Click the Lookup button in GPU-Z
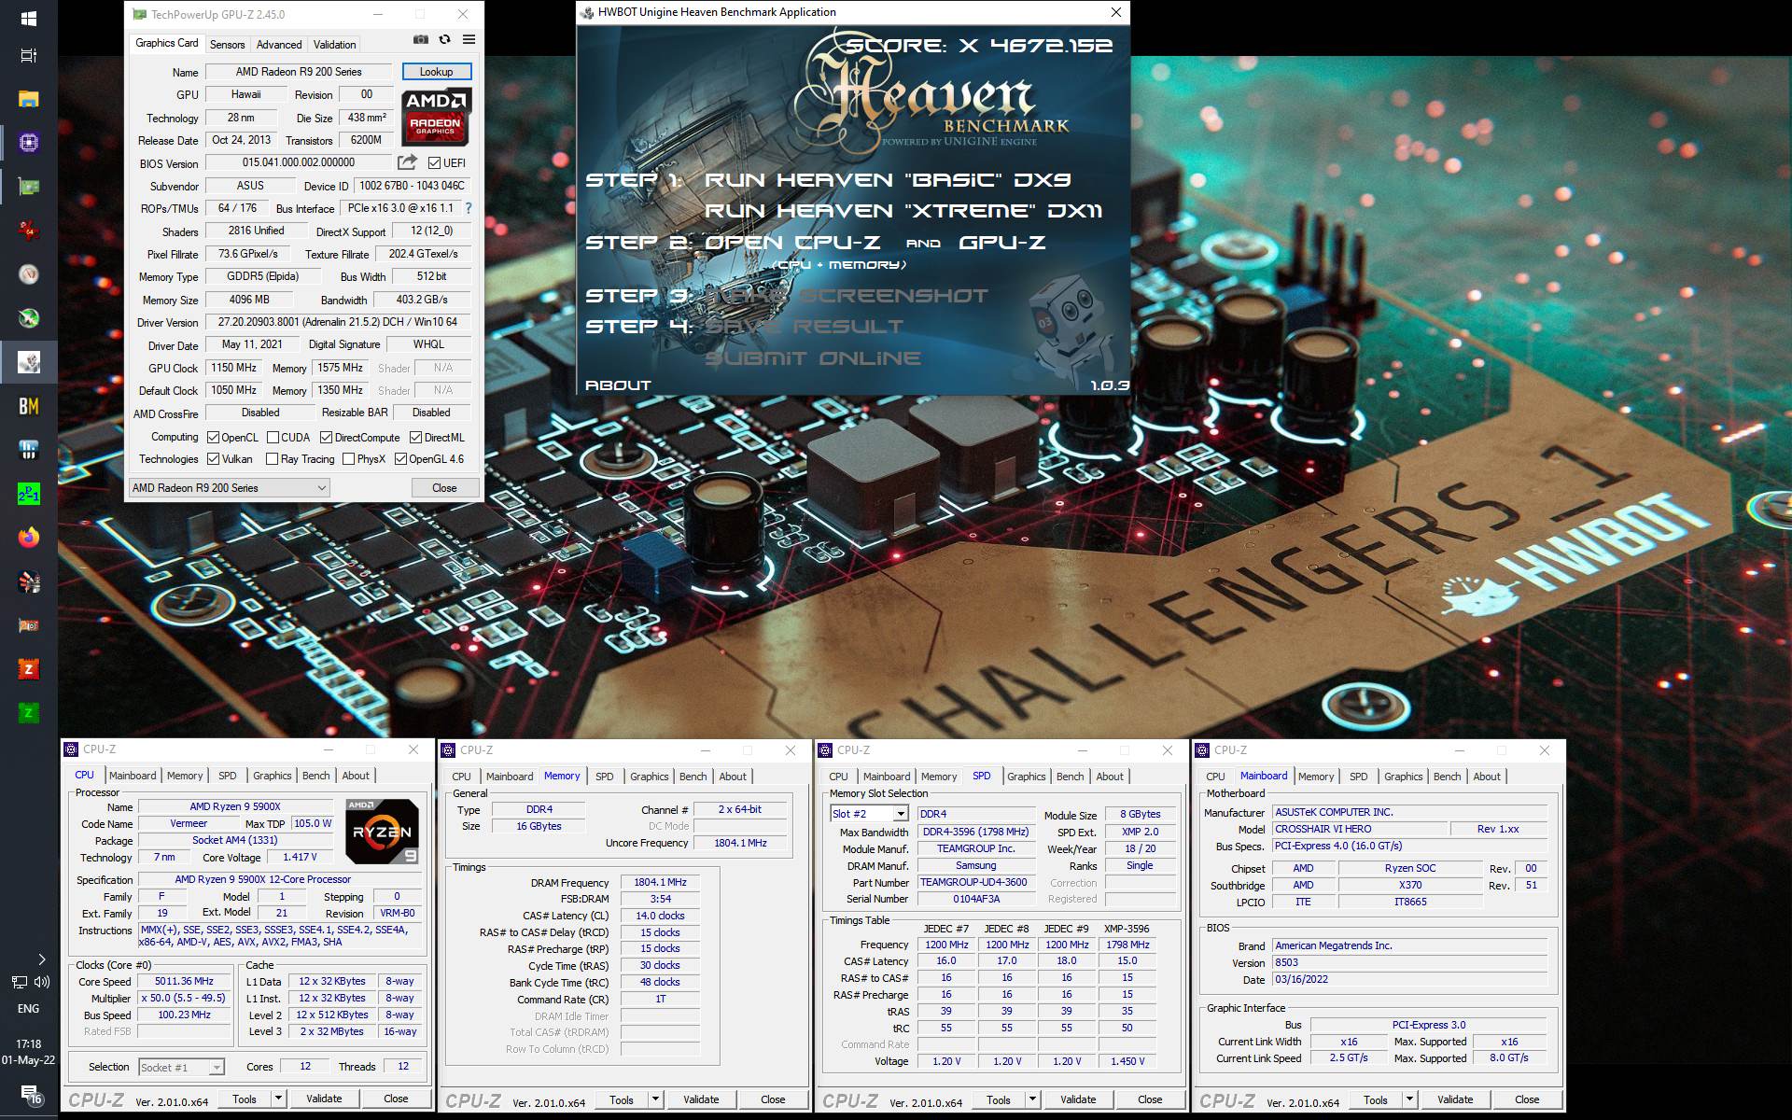 click(436, 72)
